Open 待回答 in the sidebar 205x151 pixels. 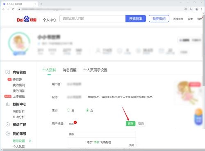pyautogui.click(x=17, y=79)
